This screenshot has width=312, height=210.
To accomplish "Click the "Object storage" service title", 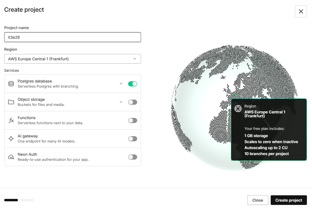I will [x=31, y=100].
